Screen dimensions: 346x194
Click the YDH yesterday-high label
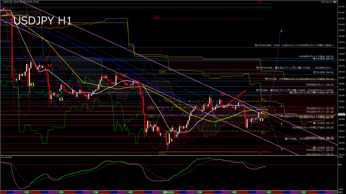(x=168, y=100)
